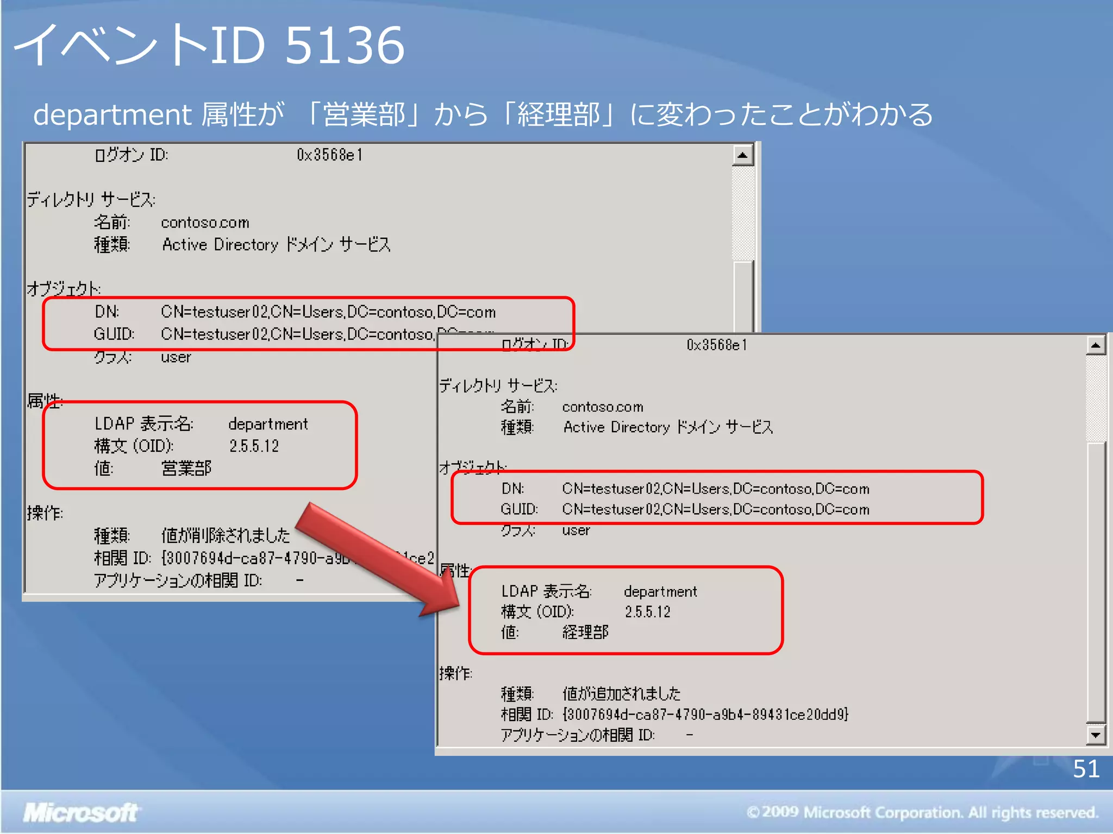Image resolution: width=1113 pixels, height=834 pixels.
Task: Select 値が追加されました operation type
Action: point(621,693)
